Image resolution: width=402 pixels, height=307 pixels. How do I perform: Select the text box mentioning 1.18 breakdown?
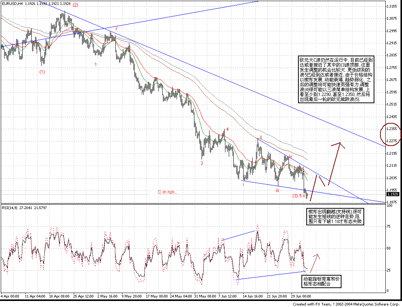(335, 217)
